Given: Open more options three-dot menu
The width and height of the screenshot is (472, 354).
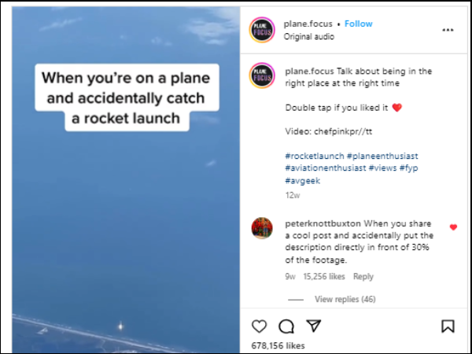Looking at the screenshot, I should pyautogui.click(x=448, y=30).
